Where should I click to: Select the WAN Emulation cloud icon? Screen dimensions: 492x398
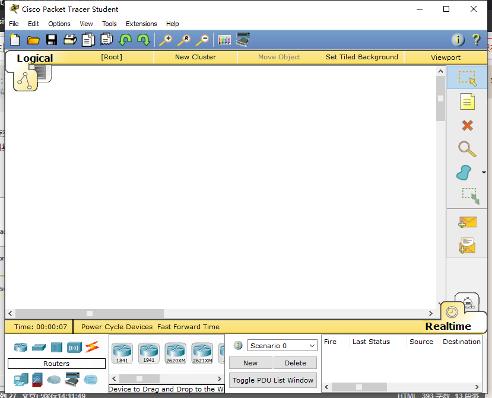[x=53, y=380]
